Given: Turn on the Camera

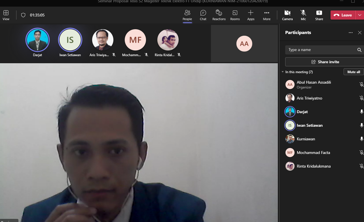Looking at the screenshot, I should (287, 15).
